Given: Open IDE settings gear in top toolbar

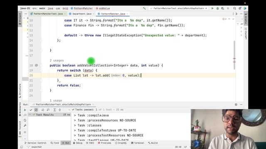Looking at the screenshot, I should coord(240,8).
